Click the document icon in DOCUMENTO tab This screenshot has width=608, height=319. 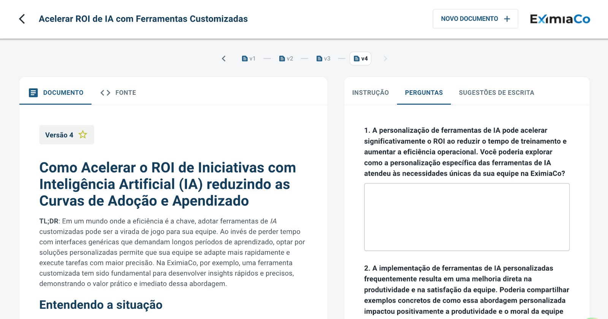pos(33,93)
